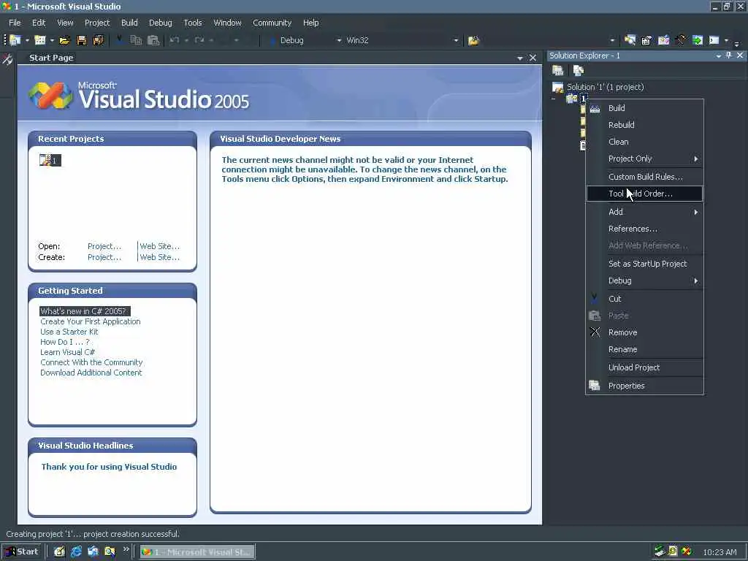Image resolution: width=748 pixels, height=561 pixels.
Task: Click the Clean menu entry
Action: pyautogui.click(x=644, y=142)
